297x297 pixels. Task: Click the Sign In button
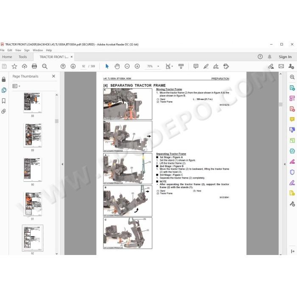click(285, 57)
